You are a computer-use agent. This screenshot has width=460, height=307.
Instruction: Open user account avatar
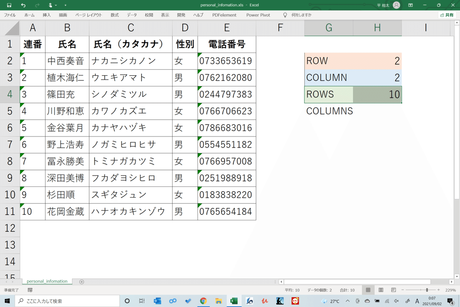point(396,5)
